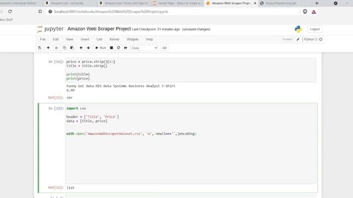Close the Amazon Web Scraper Project tab

point(255,3)
